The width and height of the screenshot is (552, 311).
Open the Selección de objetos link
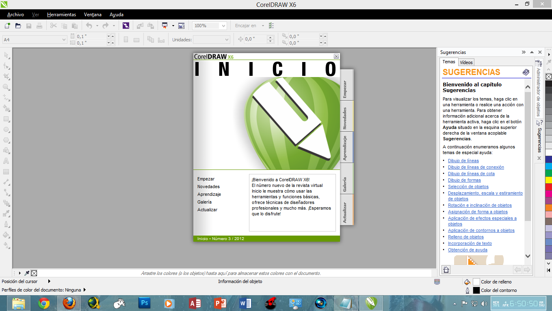point(468,187)
